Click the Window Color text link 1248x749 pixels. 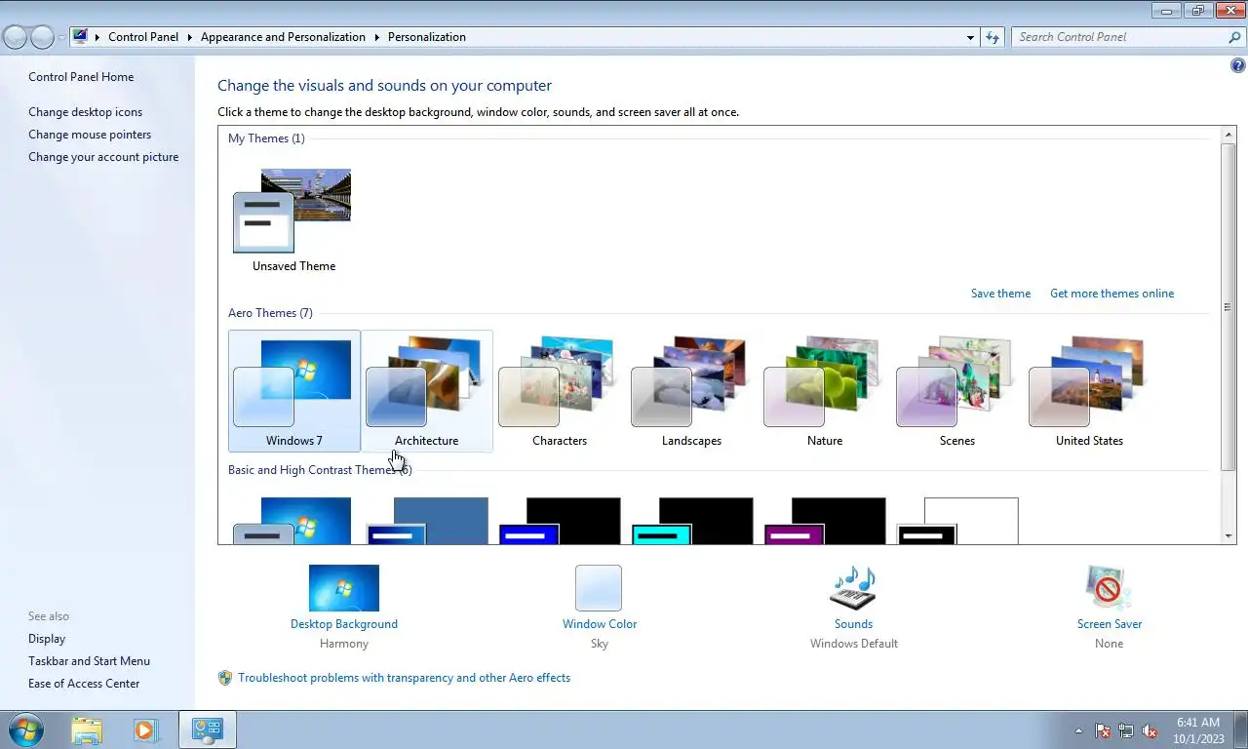click(600, 624)
